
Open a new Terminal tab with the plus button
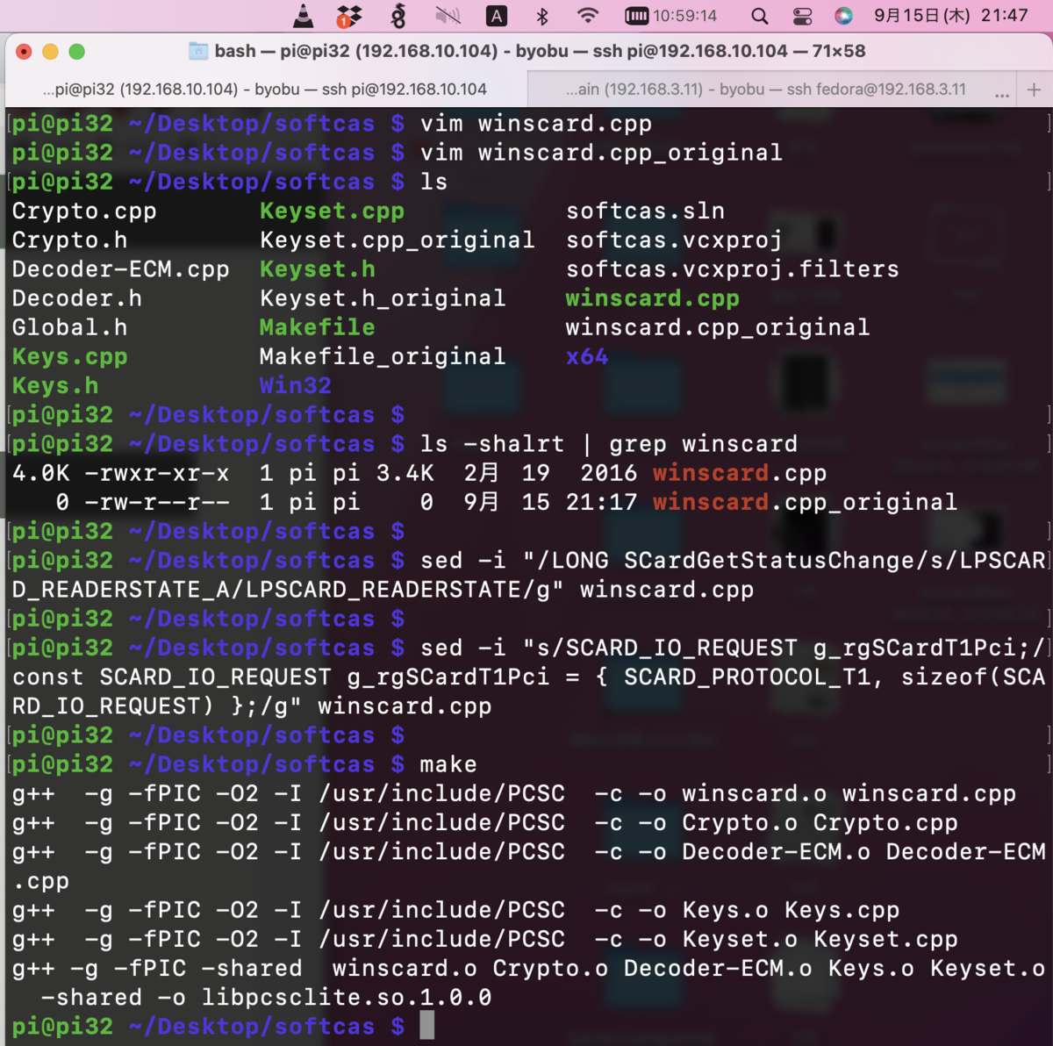click(1034, 89)
